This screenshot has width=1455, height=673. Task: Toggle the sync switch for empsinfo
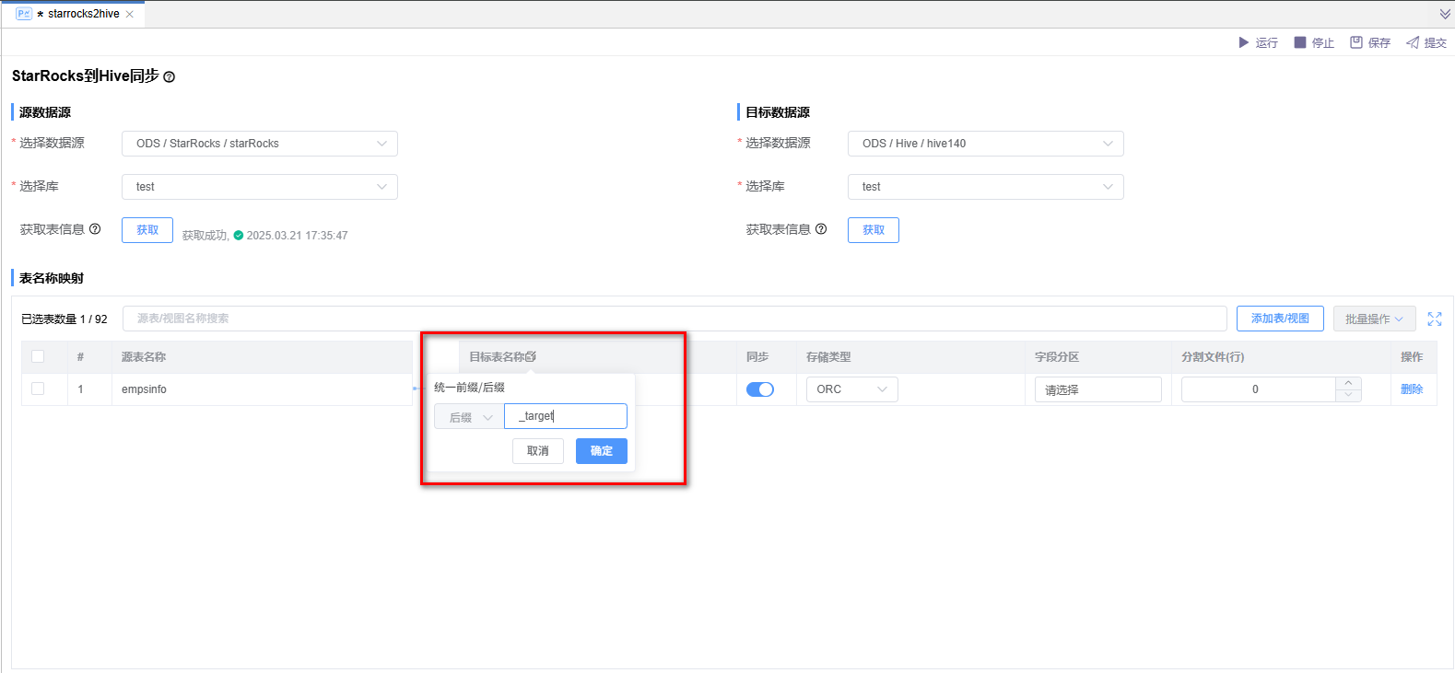[x=760, y=389]
